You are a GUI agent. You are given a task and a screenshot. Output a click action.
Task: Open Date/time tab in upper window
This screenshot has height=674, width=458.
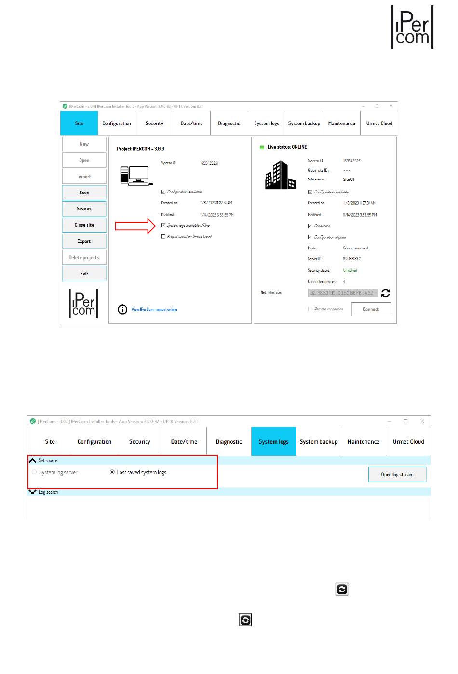click(x=192, y=123)
